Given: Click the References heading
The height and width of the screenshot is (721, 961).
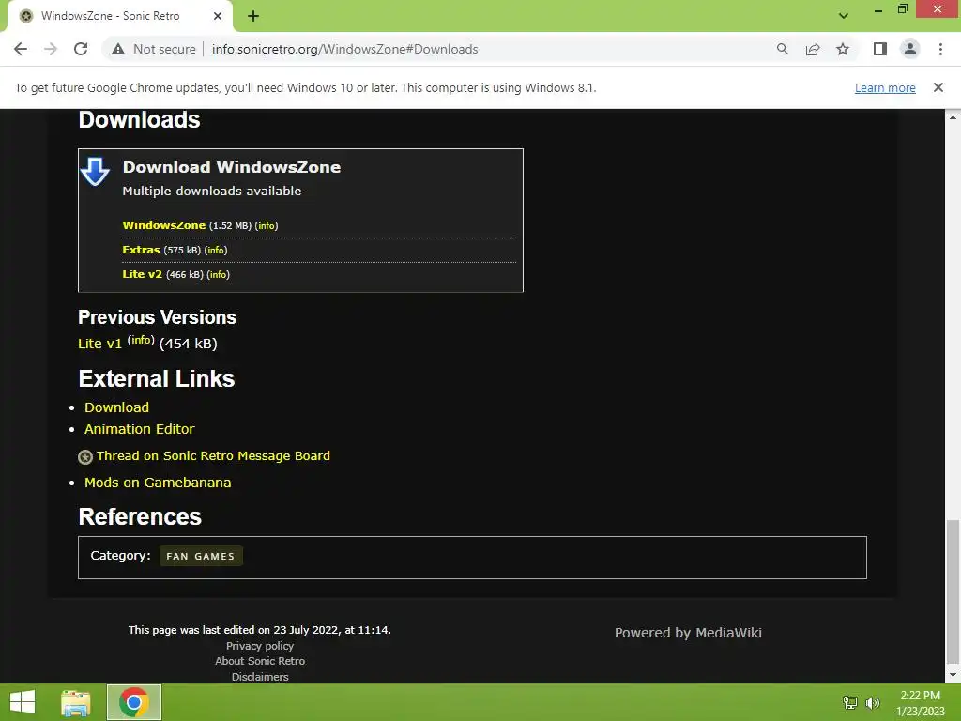Looking at the screenshot, I should 140,516.
